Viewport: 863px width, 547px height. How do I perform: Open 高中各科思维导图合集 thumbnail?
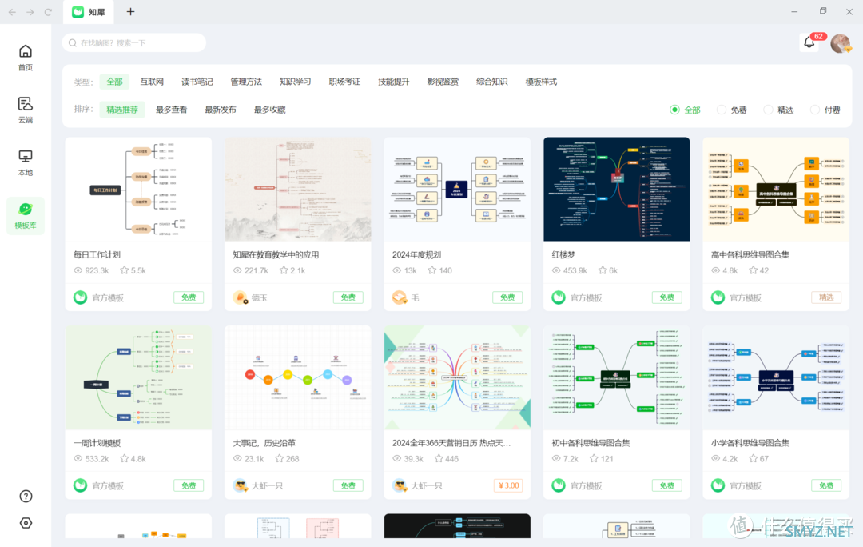coord(776,189)
